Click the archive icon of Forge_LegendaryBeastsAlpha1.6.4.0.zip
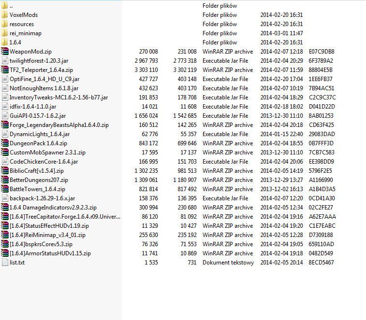The height and width of the screenshot is (320, 366). click(x=5, y=125)
